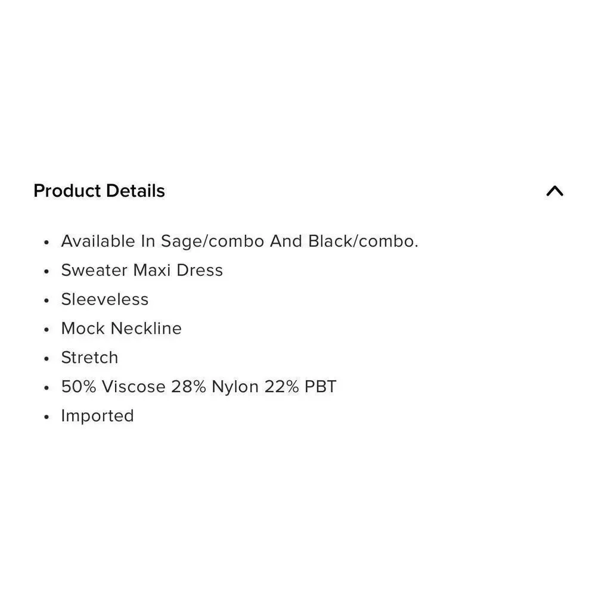Click the Imported list item
This screenshot has height=596, width=596.
click(98, 416)
